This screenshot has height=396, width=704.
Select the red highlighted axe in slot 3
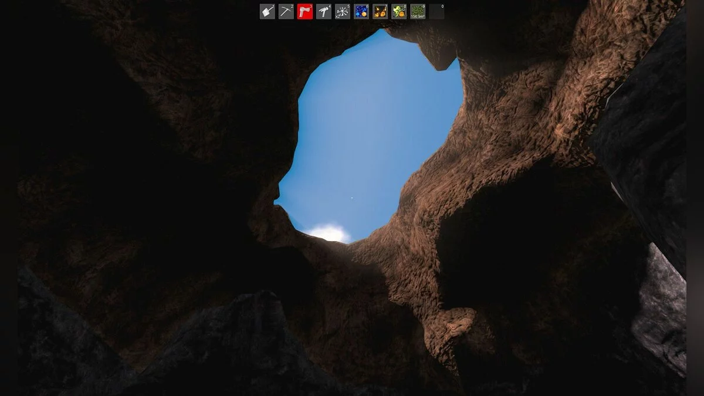click(x=305, y=12)
